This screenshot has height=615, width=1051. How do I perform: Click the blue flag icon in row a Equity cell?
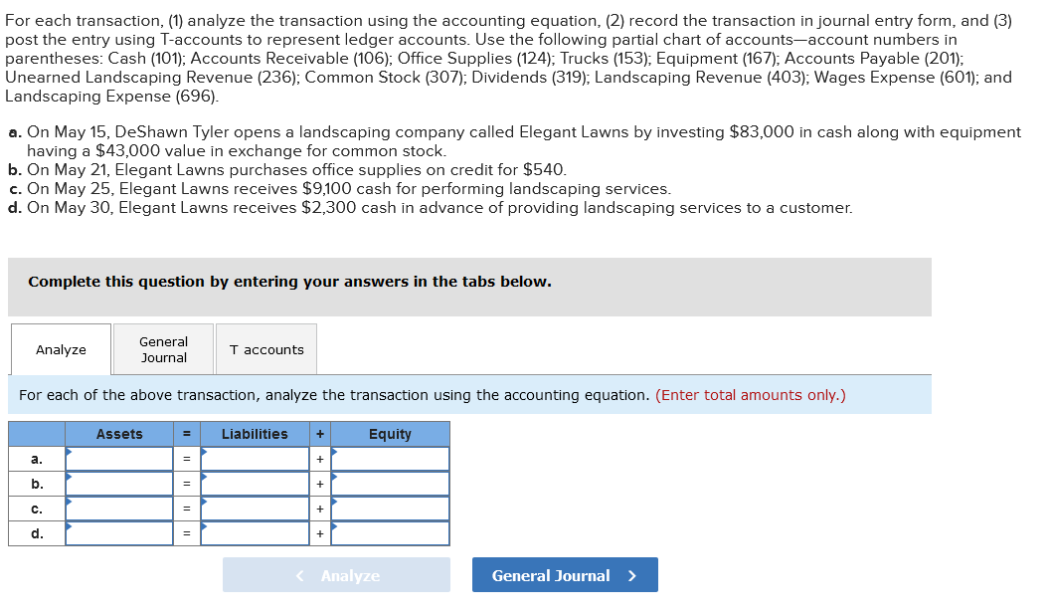[x=336, y=454]
